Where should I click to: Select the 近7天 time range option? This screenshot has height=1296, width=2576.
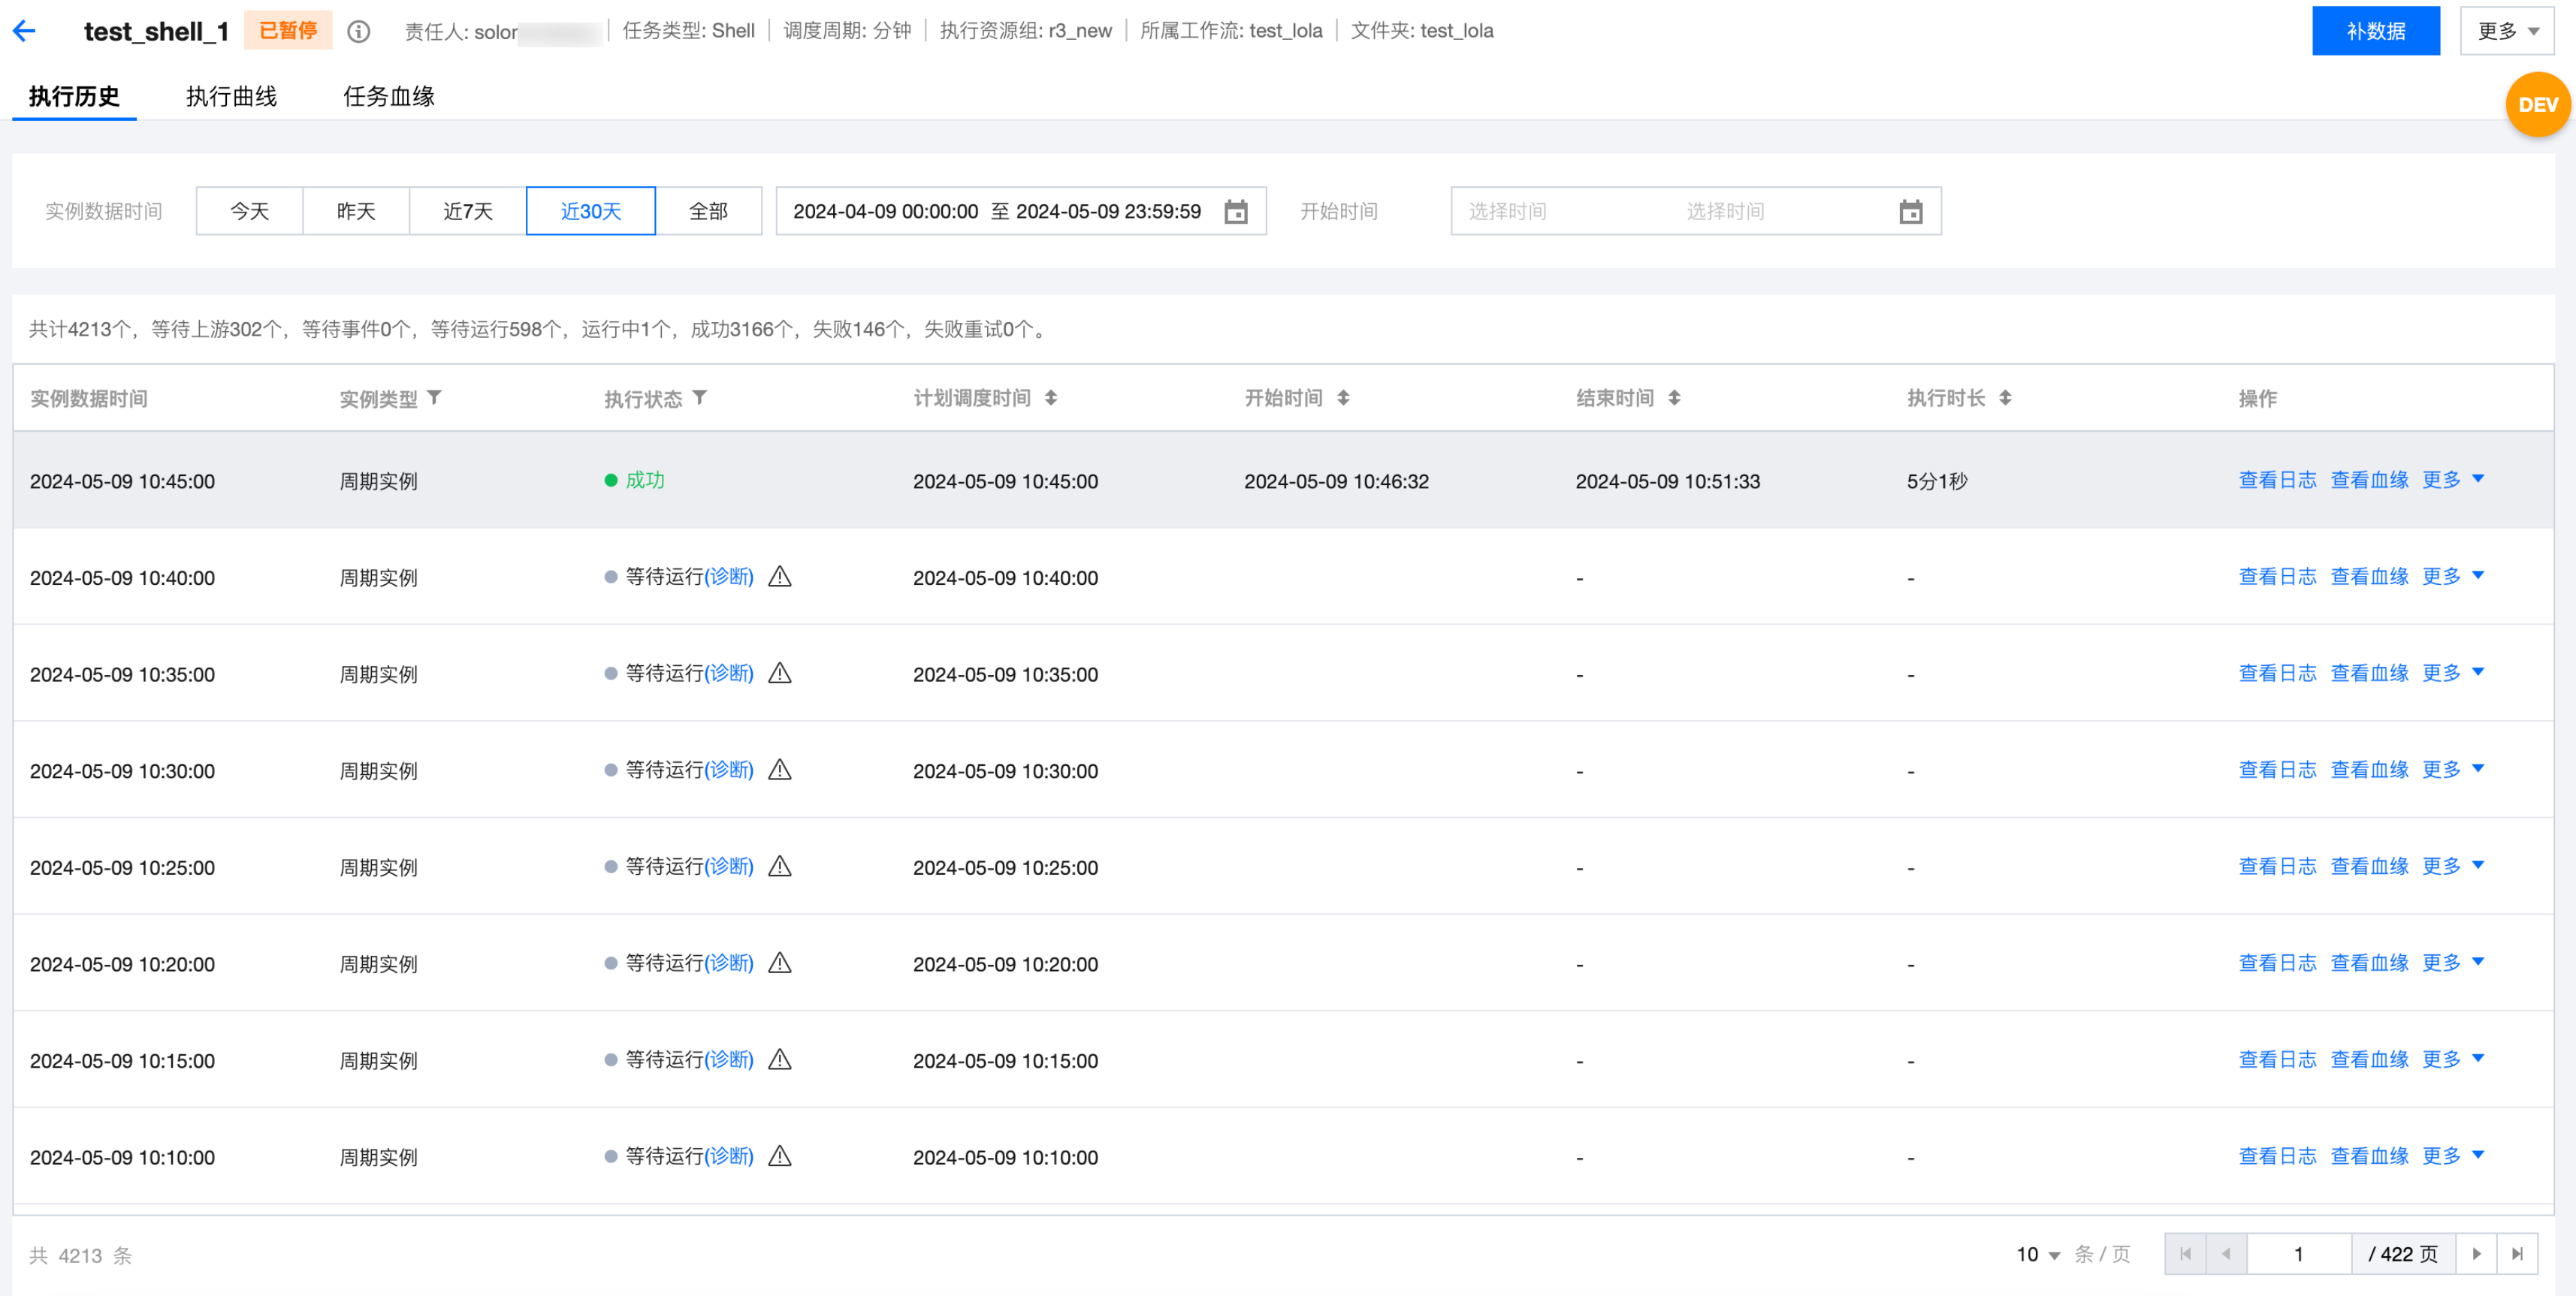pos(467,211)
